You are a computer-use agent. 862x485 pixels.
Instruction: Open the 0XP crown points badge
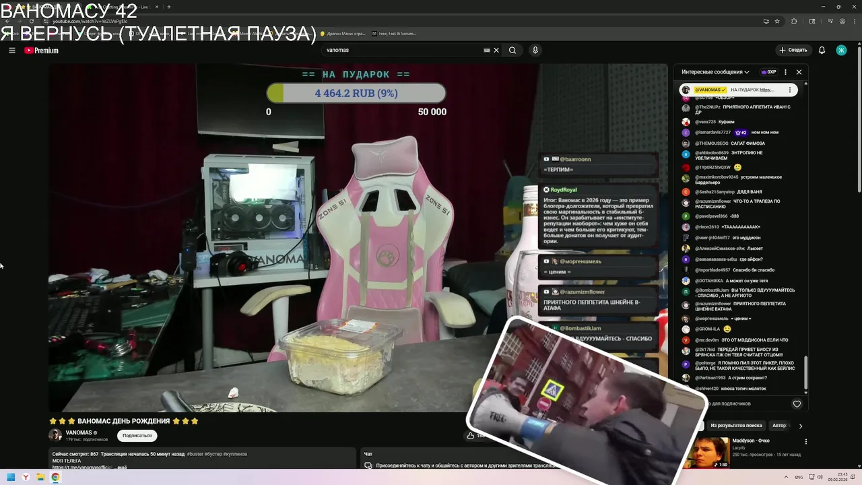[x=768, y=72]
